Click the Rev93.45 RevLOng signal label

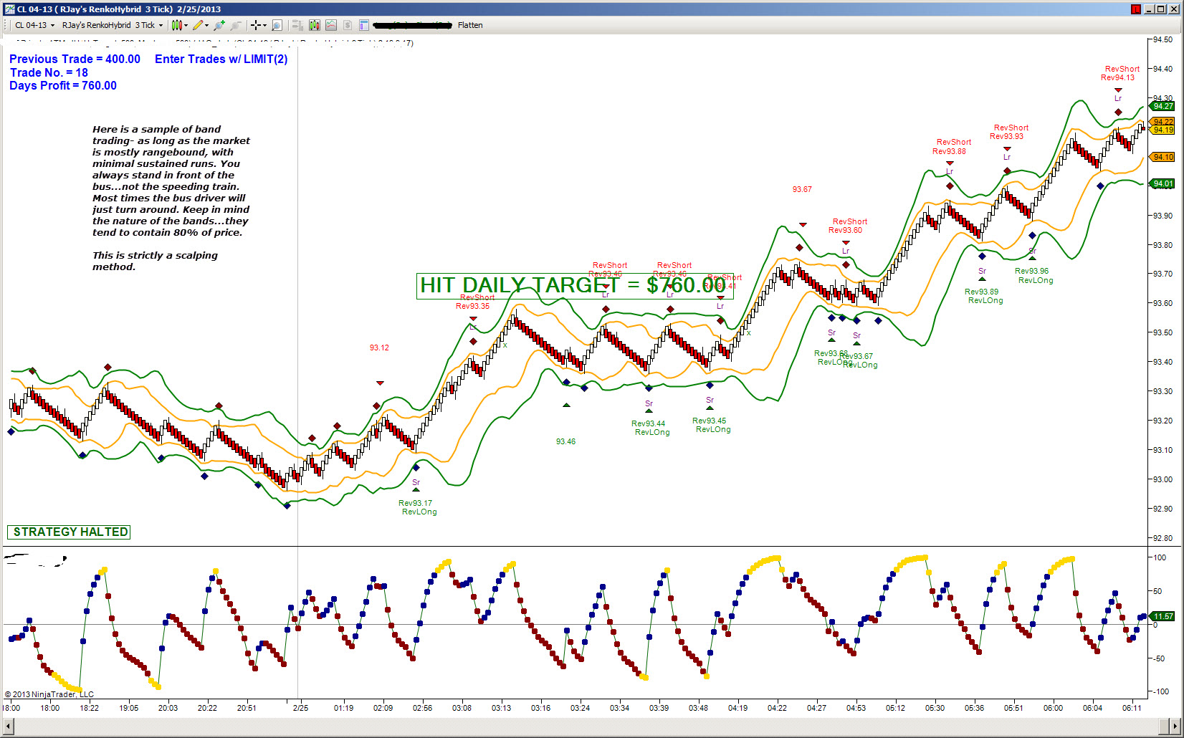[x=712, y=425]
